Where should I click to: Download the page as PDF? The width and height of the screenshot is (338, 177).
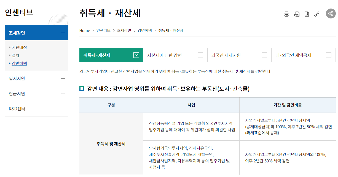pyautogui.click(x=297, y=14)
